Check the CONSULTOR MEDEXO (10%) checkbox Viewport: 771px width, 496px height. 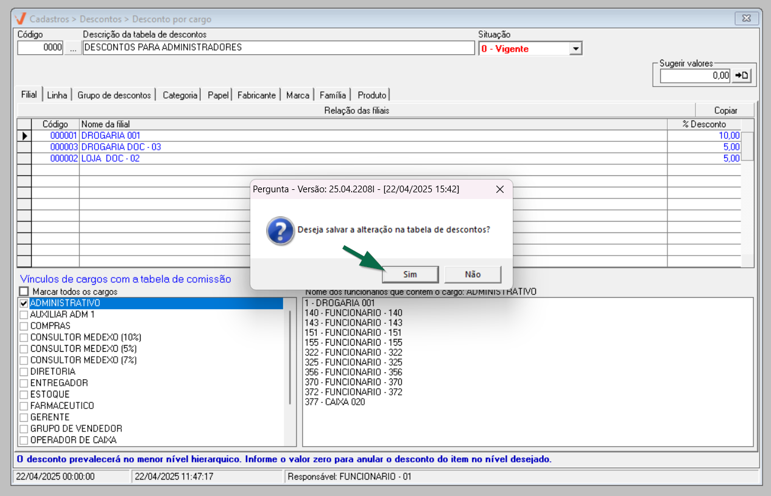[24, 337]
